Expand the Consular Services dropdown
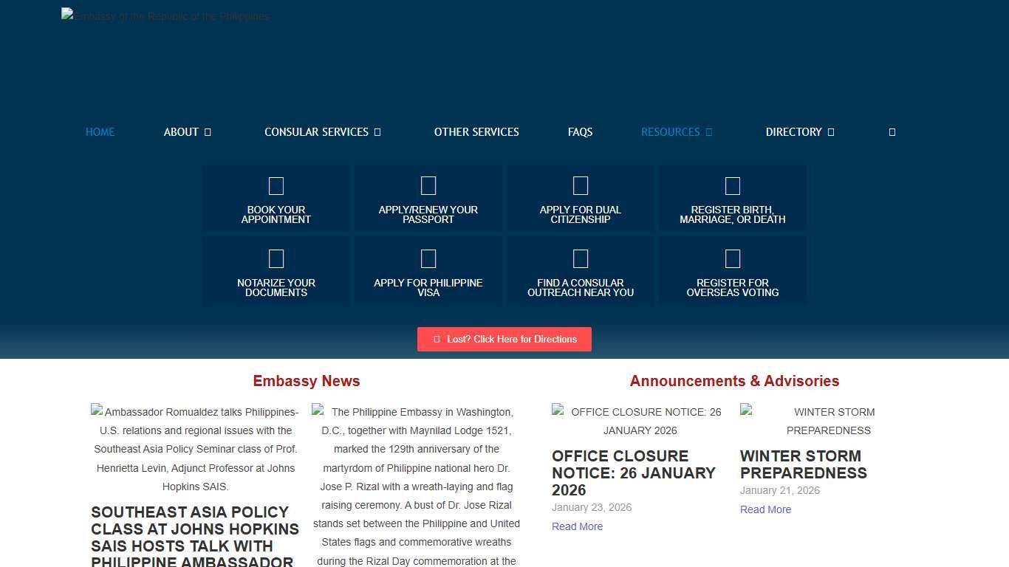The image size is (1009, 567). click(322, 132)
